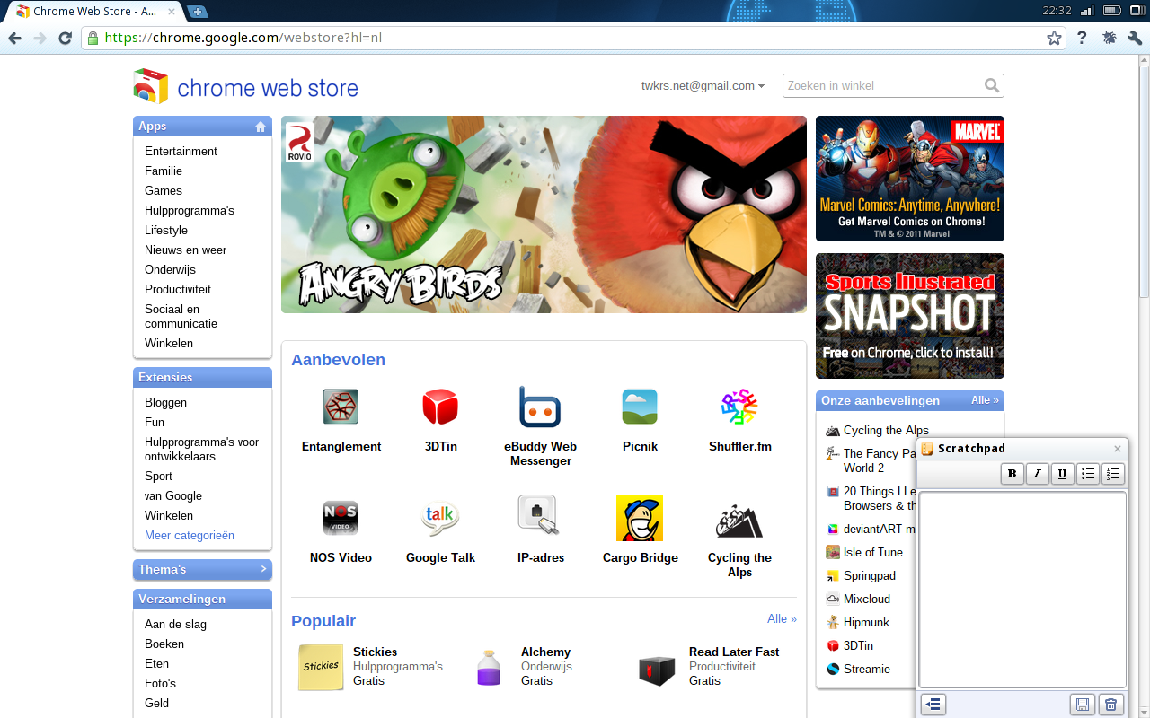
Task: Open the Stickies note icon in Populair
Action: pos(321,667)
